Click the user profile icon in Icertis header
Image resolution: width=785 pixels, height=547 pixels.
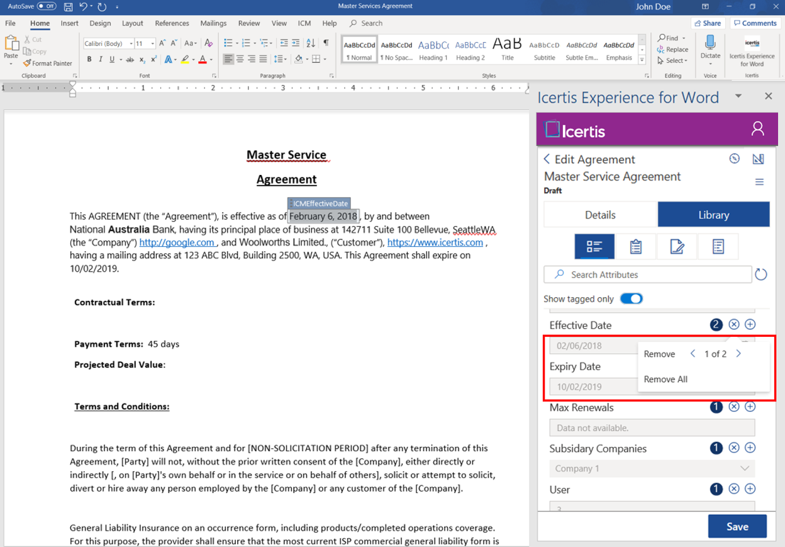pos(757,129)
